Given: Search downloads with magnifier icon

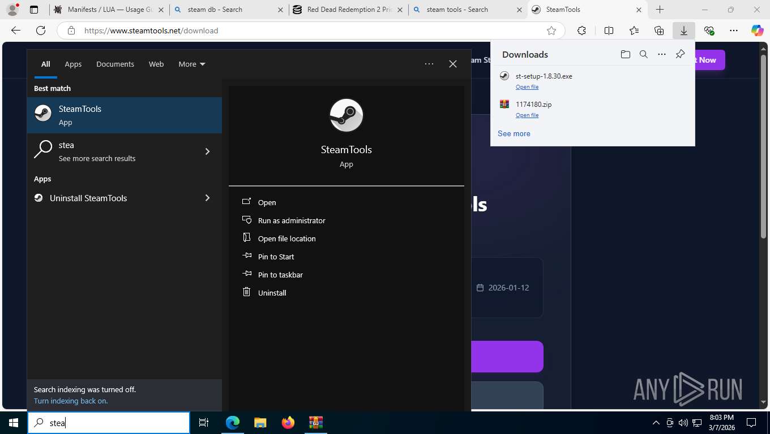Looking at the screenshot, I should pos(643,54).
